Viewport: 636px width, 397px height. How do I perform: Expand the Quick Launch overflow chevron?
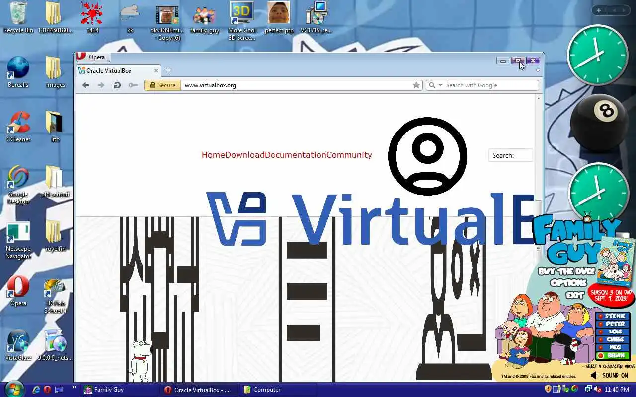[x=74, y=387]
